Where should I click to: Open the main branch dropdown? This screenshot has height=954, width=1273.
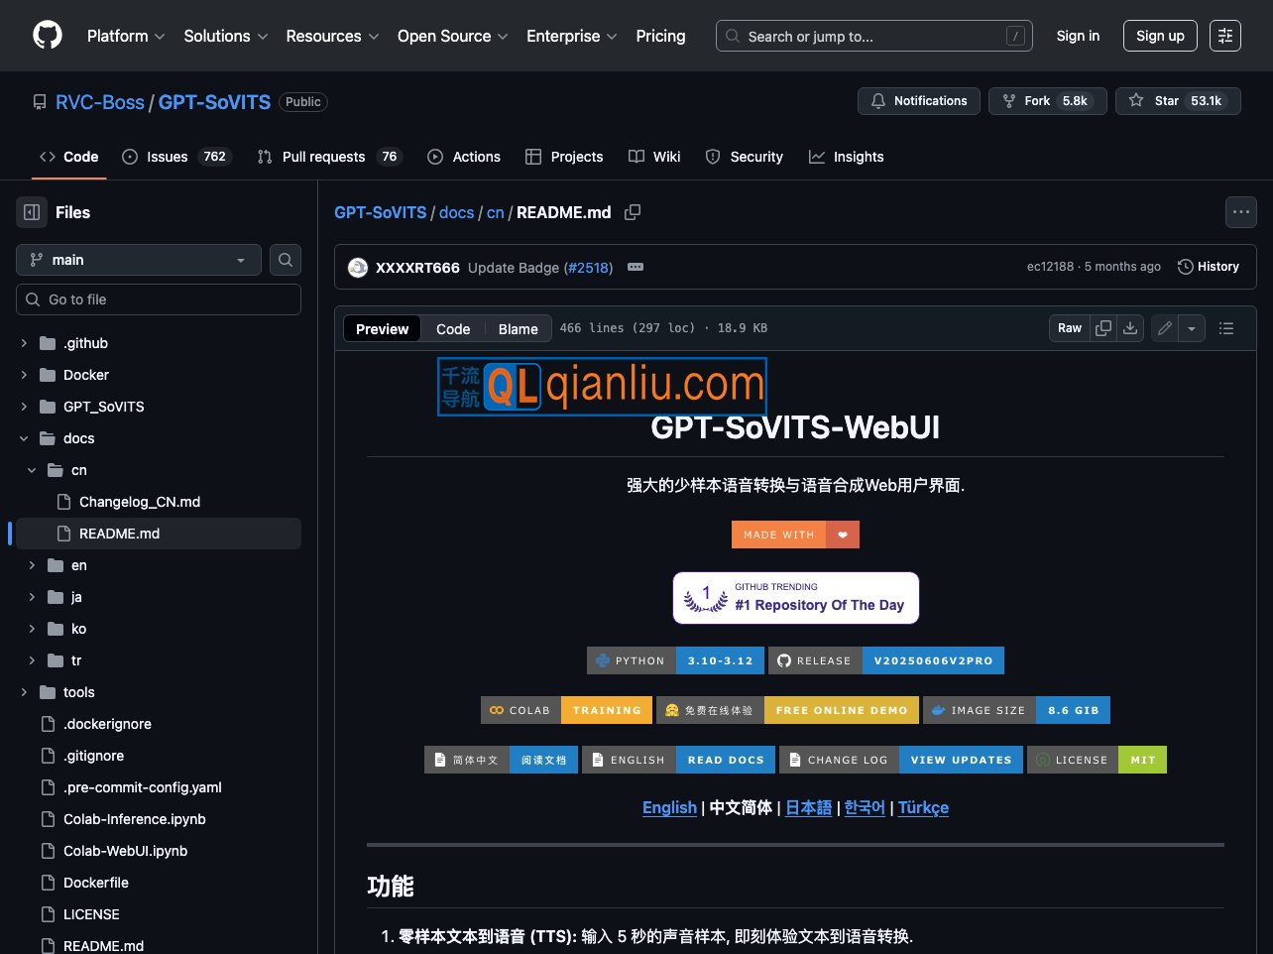(139, 260)
